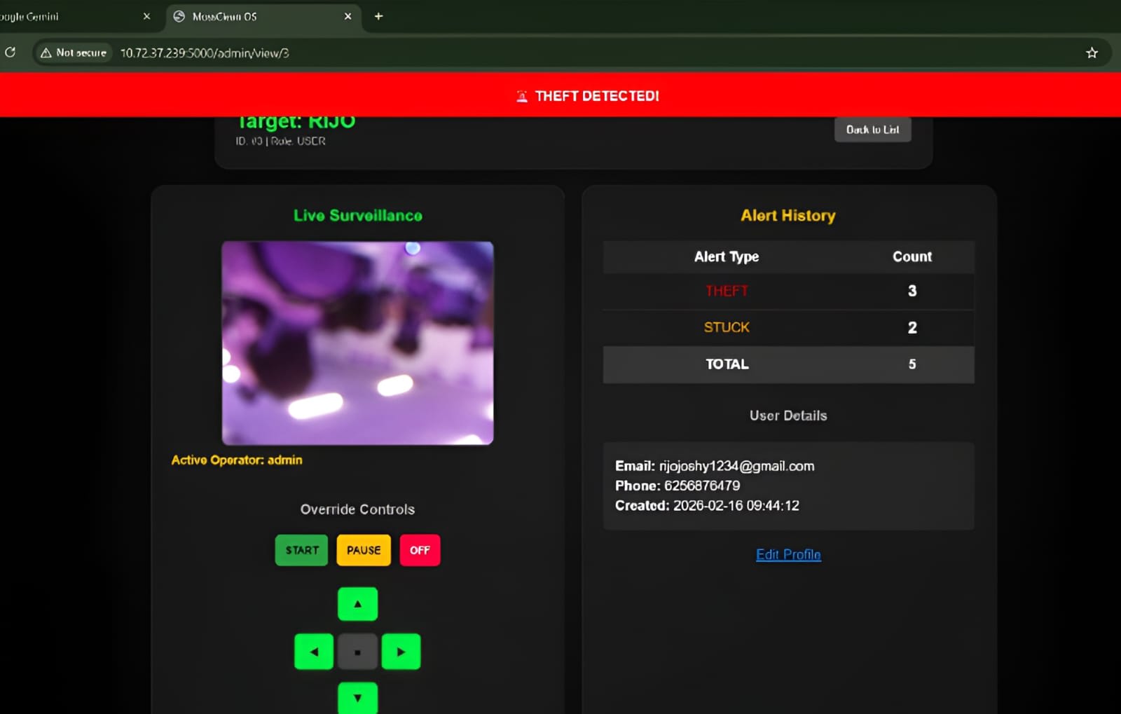Click the live surveillance camera feed

(x=357, y=343)
